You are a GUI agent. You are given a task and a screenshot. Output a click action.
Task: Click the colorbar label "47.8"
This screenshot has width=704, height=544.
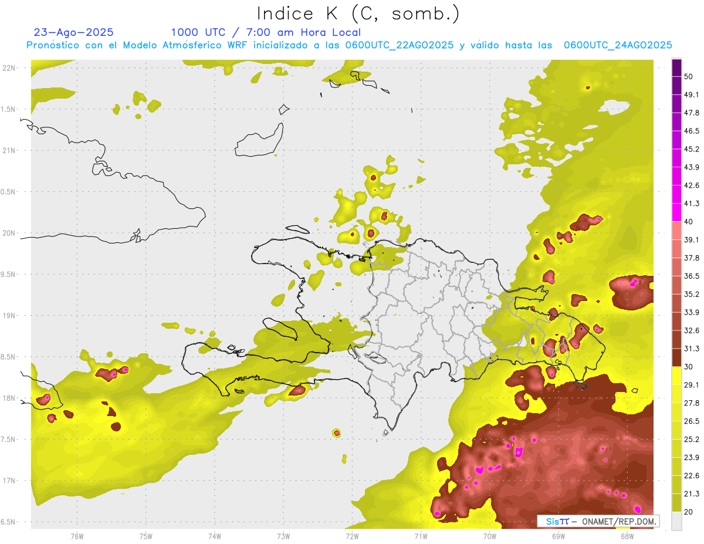(692, 113)
